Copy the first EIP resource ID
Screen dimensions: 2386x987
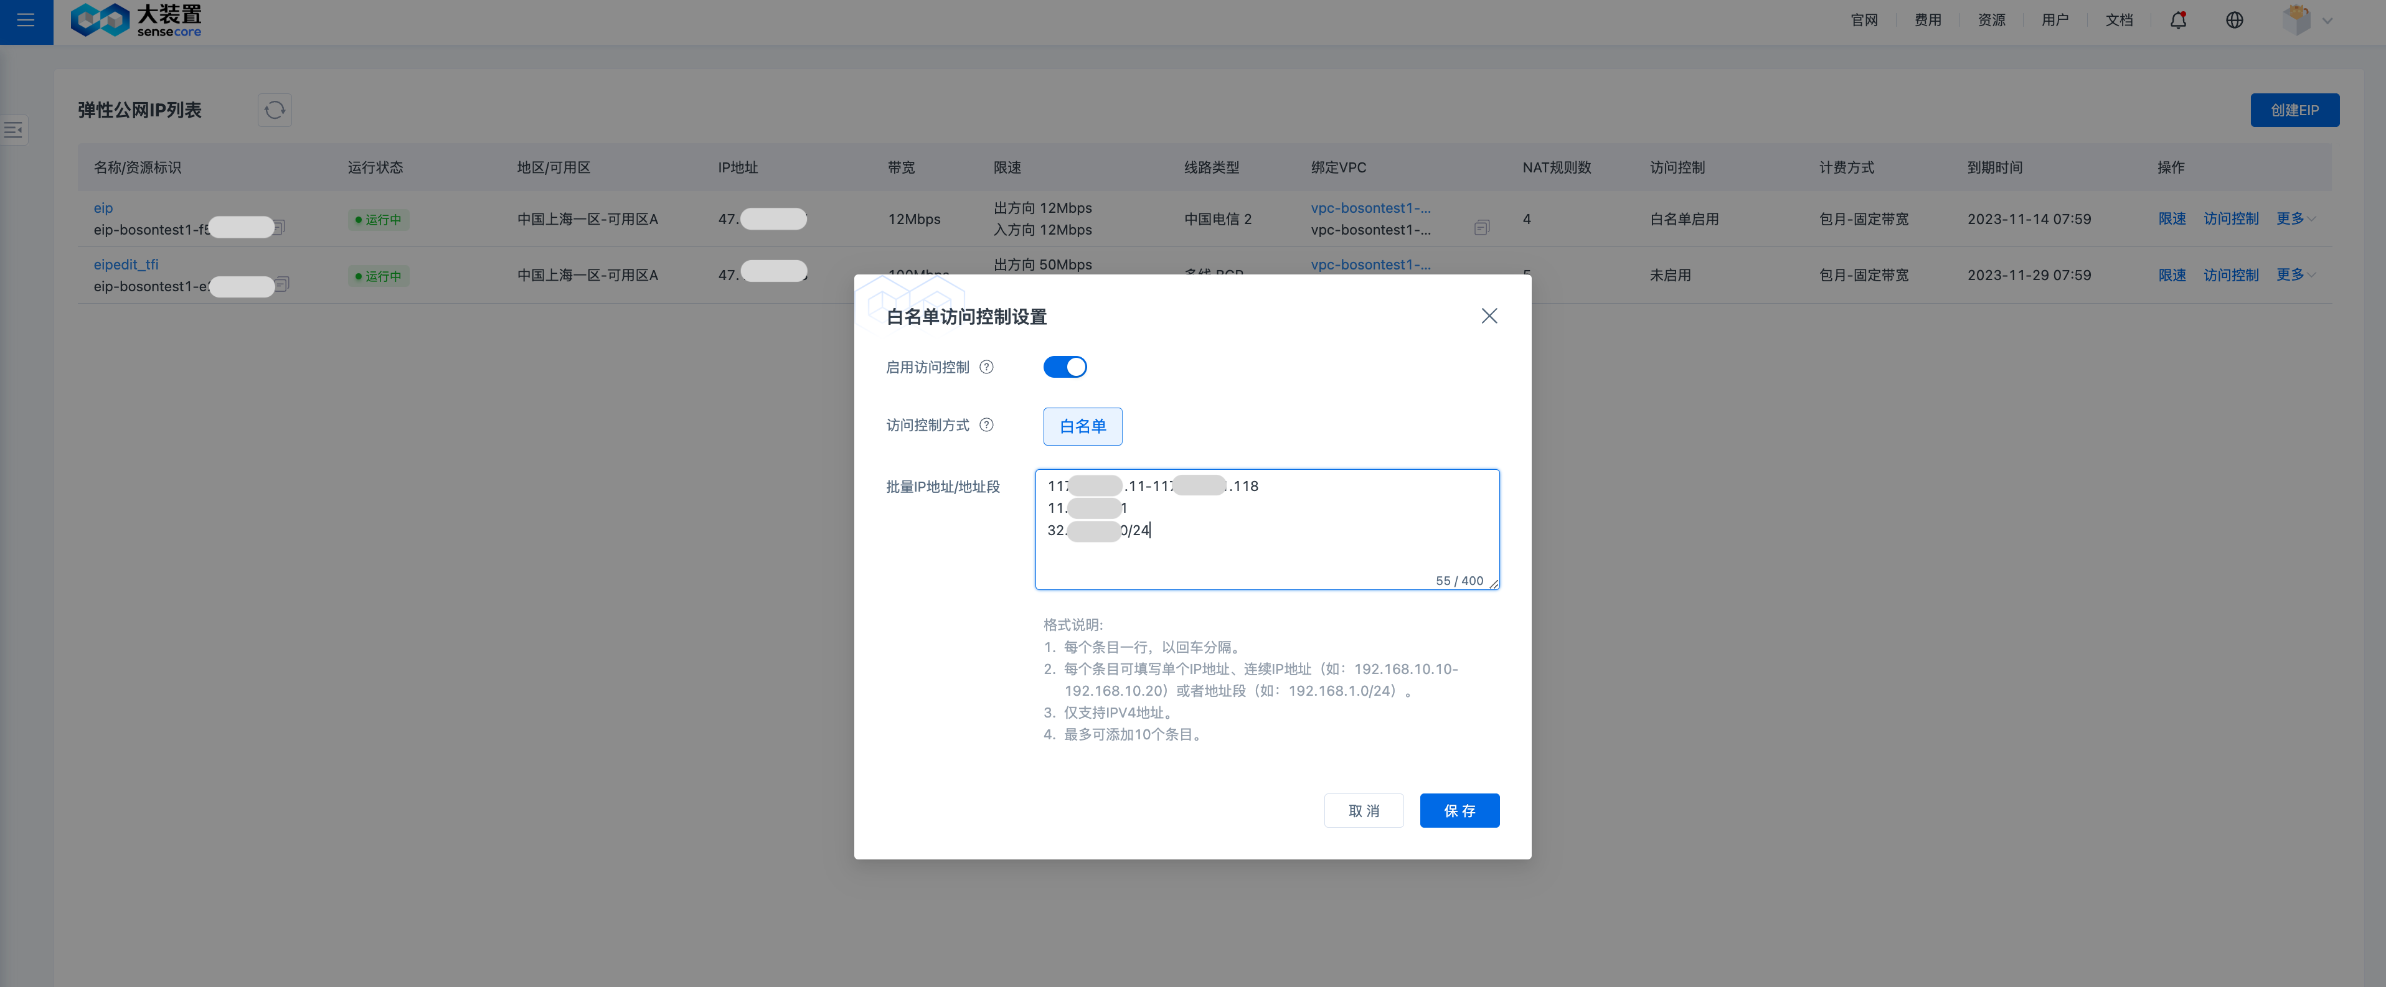tap(280, 228)
